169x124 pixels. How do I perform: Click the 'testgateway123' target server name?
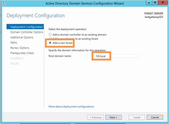154,17
